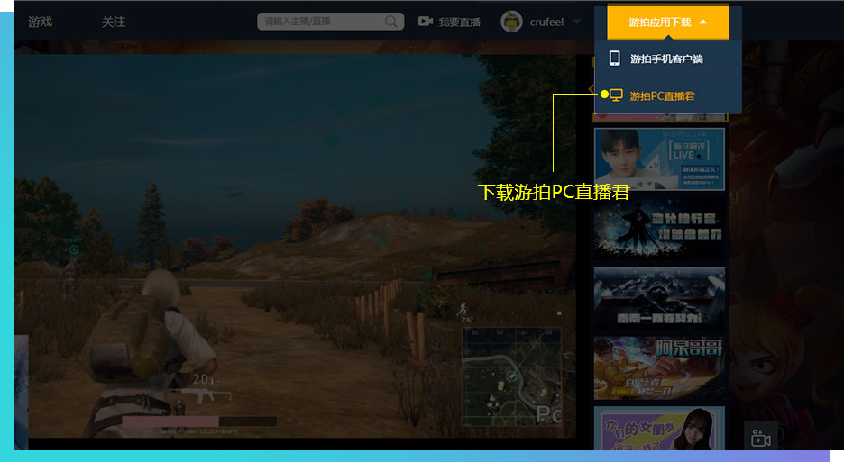Select 游拍手机客户端 menu entry

click(666, 59)
